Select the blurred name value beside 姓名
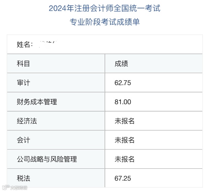 tap(48, 44)
